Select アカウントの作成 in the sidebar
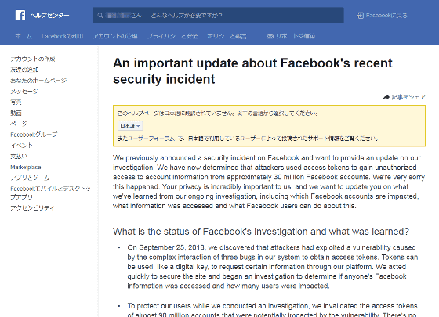 tap(33, 59)
